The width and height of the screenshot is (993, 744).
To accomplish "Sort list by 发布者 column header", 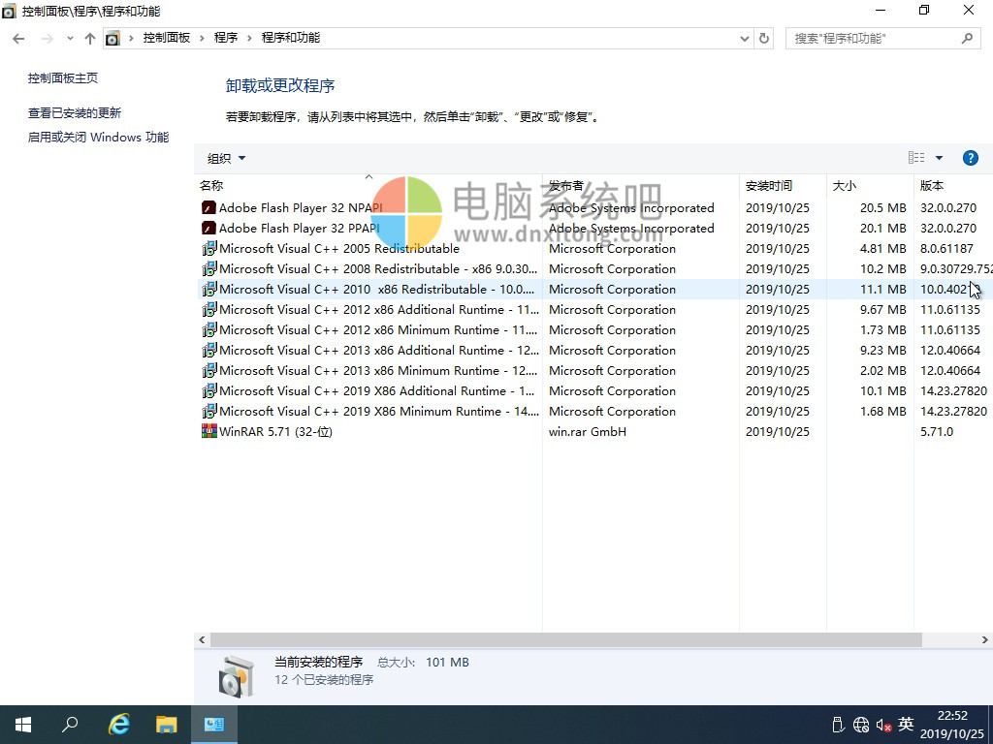I will tap(566, 185).
